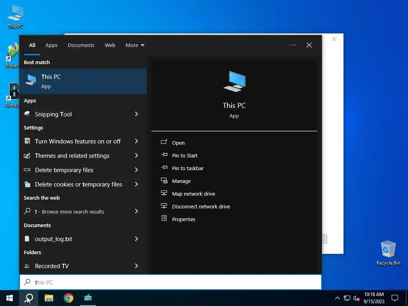Viewport: 408px width, 306px height.
Task: Select the Properties option
Action: tap(183, 220)
